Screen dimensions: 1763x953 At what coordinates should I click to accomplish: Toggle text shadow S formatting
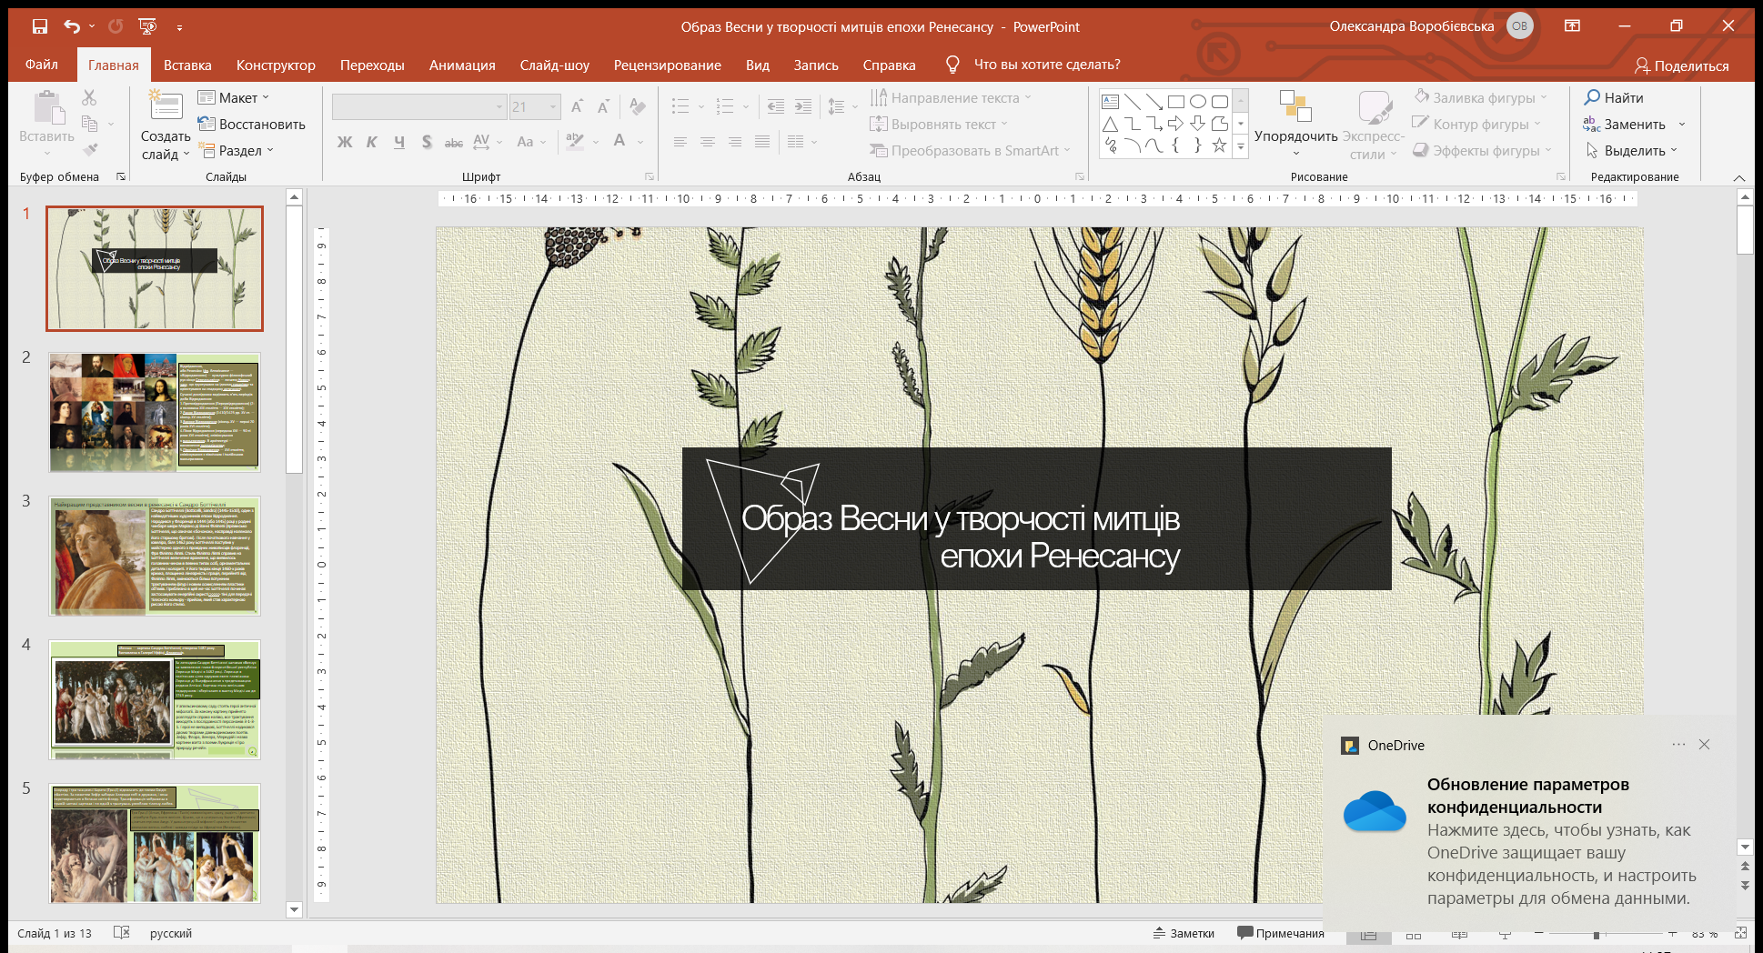coord(427,142)
